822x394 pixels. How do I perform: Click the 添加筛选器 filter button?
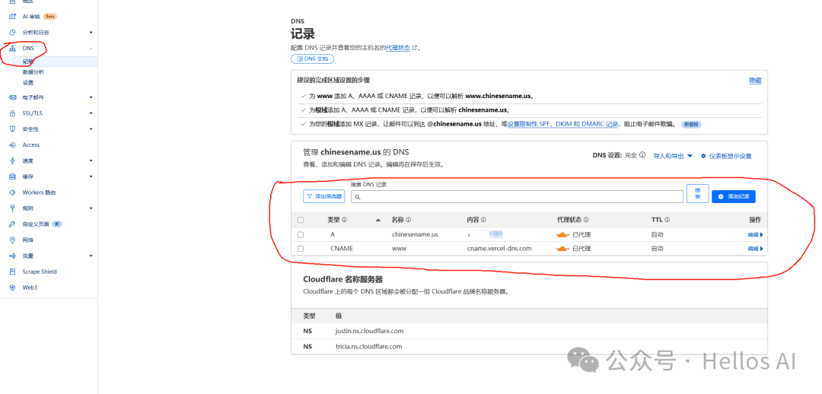click(x=324, y=196)
